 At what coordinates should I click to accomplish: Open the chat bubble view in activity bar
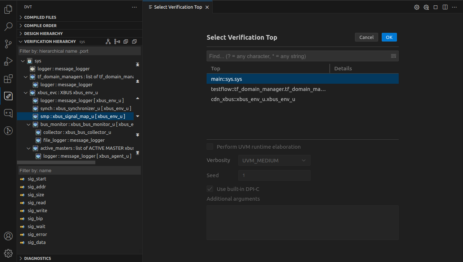(8, 113)
